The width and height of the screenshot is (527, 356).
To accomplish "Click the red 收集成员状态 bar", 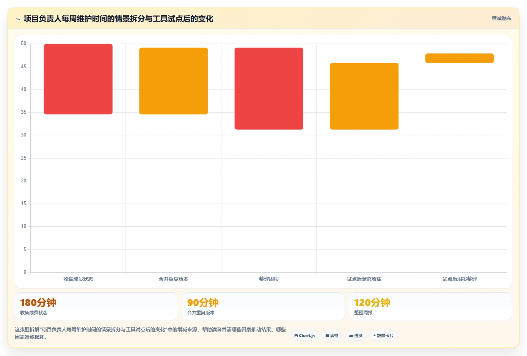I will (x=78, y=79).
